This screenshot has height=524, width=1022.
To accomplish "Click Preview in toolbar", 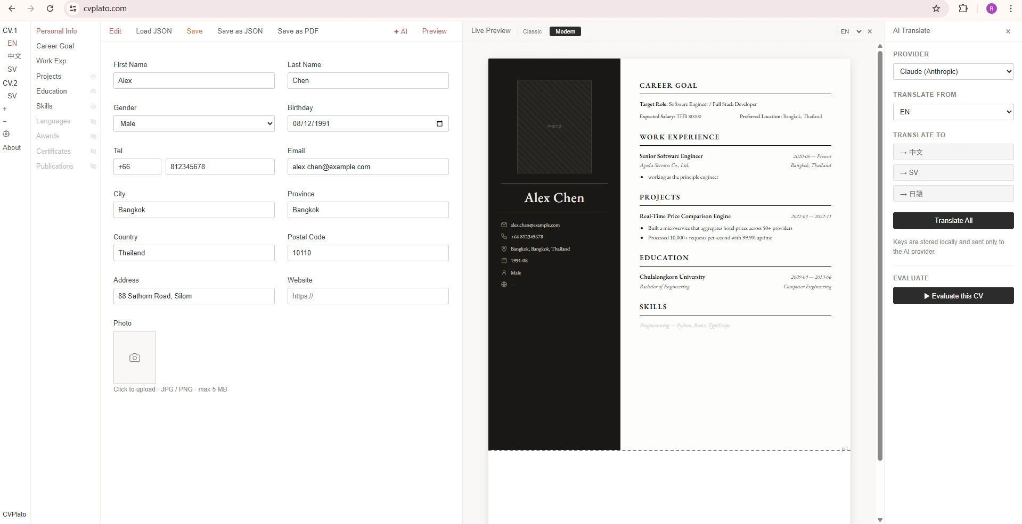I will point(435,31).
